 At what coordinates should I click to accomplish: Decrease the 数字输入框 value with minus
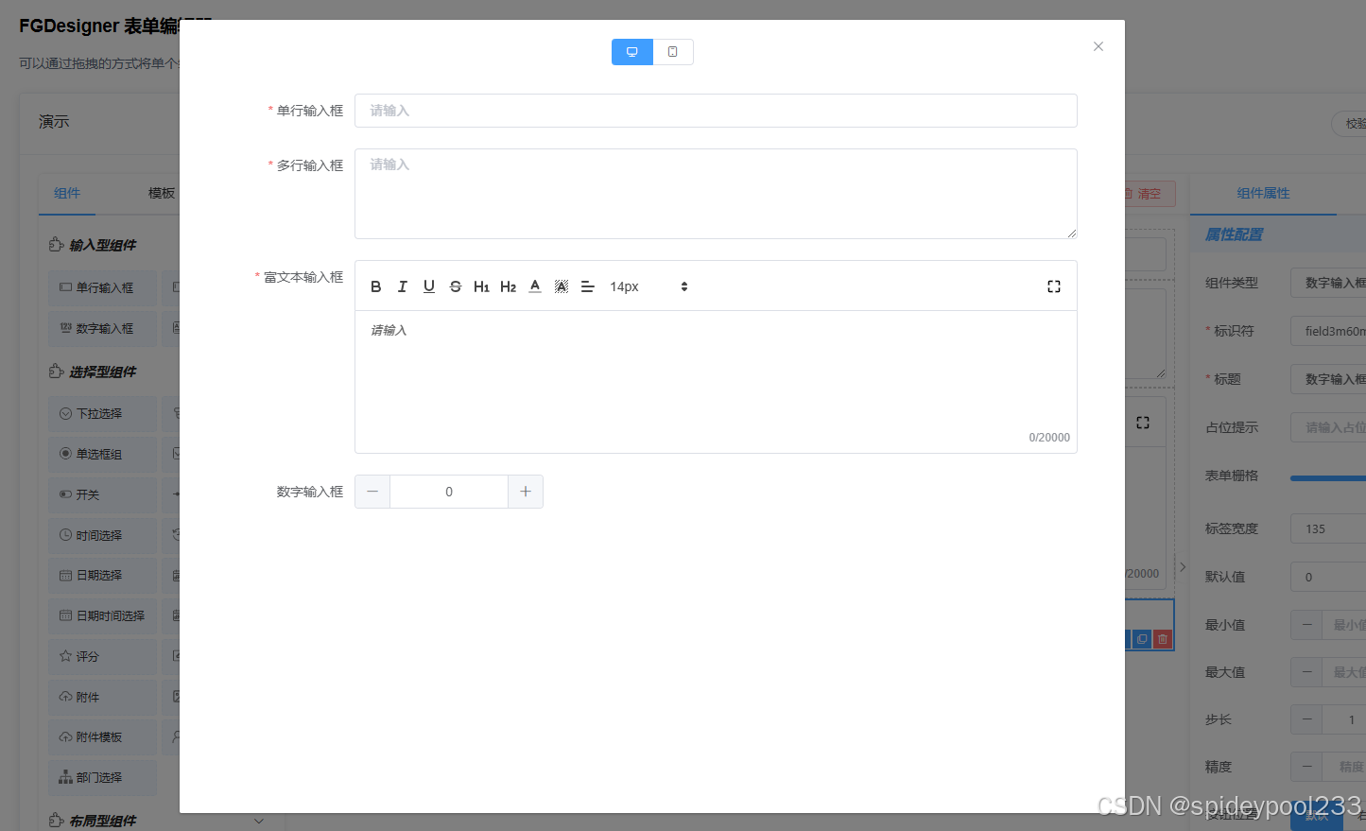372,492
